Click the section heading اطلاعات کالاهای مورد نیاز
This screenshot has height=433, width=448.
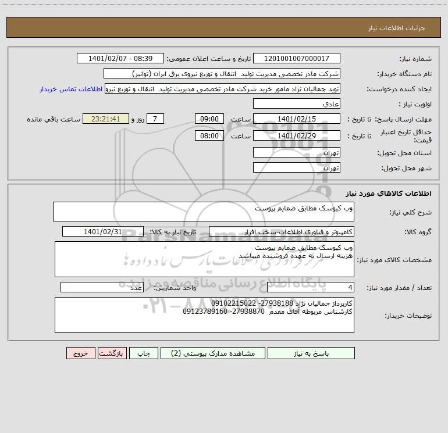click(389, 194)
